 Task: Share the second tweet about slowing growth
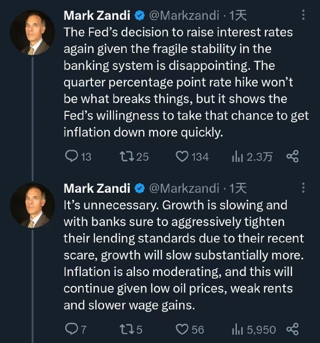[x=293, y=329]
